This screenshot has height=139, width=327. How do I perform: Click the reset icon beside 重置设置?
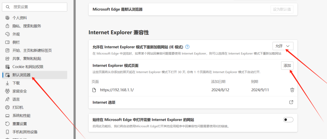[8, 124]
